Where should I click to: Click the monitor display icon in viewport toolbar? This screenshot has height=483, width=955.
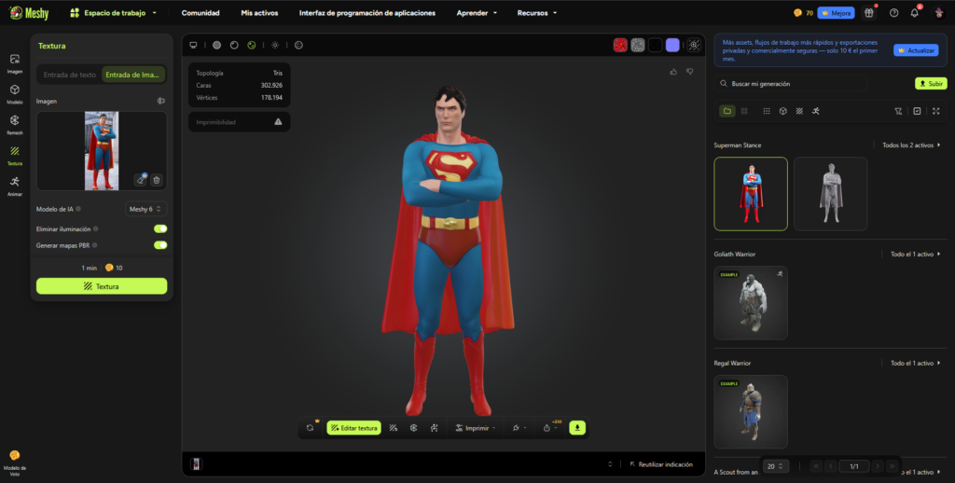(x=194, y=45)
